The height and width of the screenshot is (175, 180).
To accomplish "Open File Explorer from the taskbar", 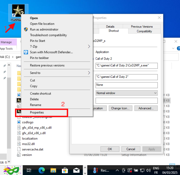I will [x=53, y=170].
